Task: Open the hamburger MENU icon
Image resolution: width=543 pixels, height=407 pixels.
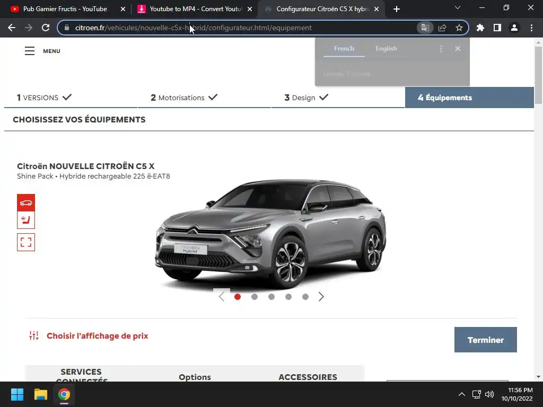Action: point(30,51)
